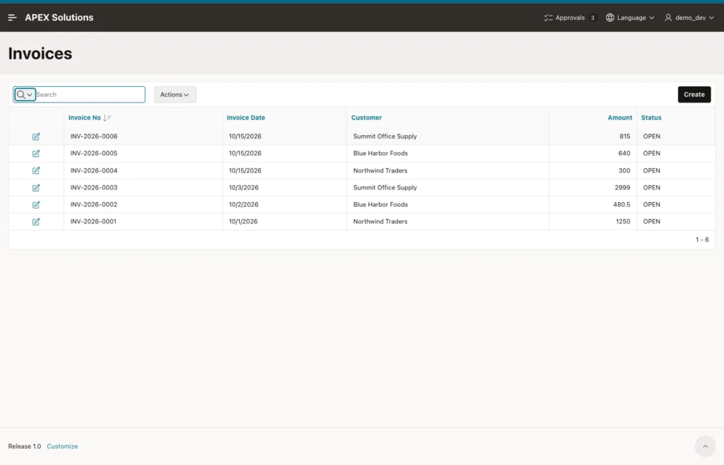Click the amount 480.5
The height and width of the screenshot is (465, 724).
pos(621,204)
